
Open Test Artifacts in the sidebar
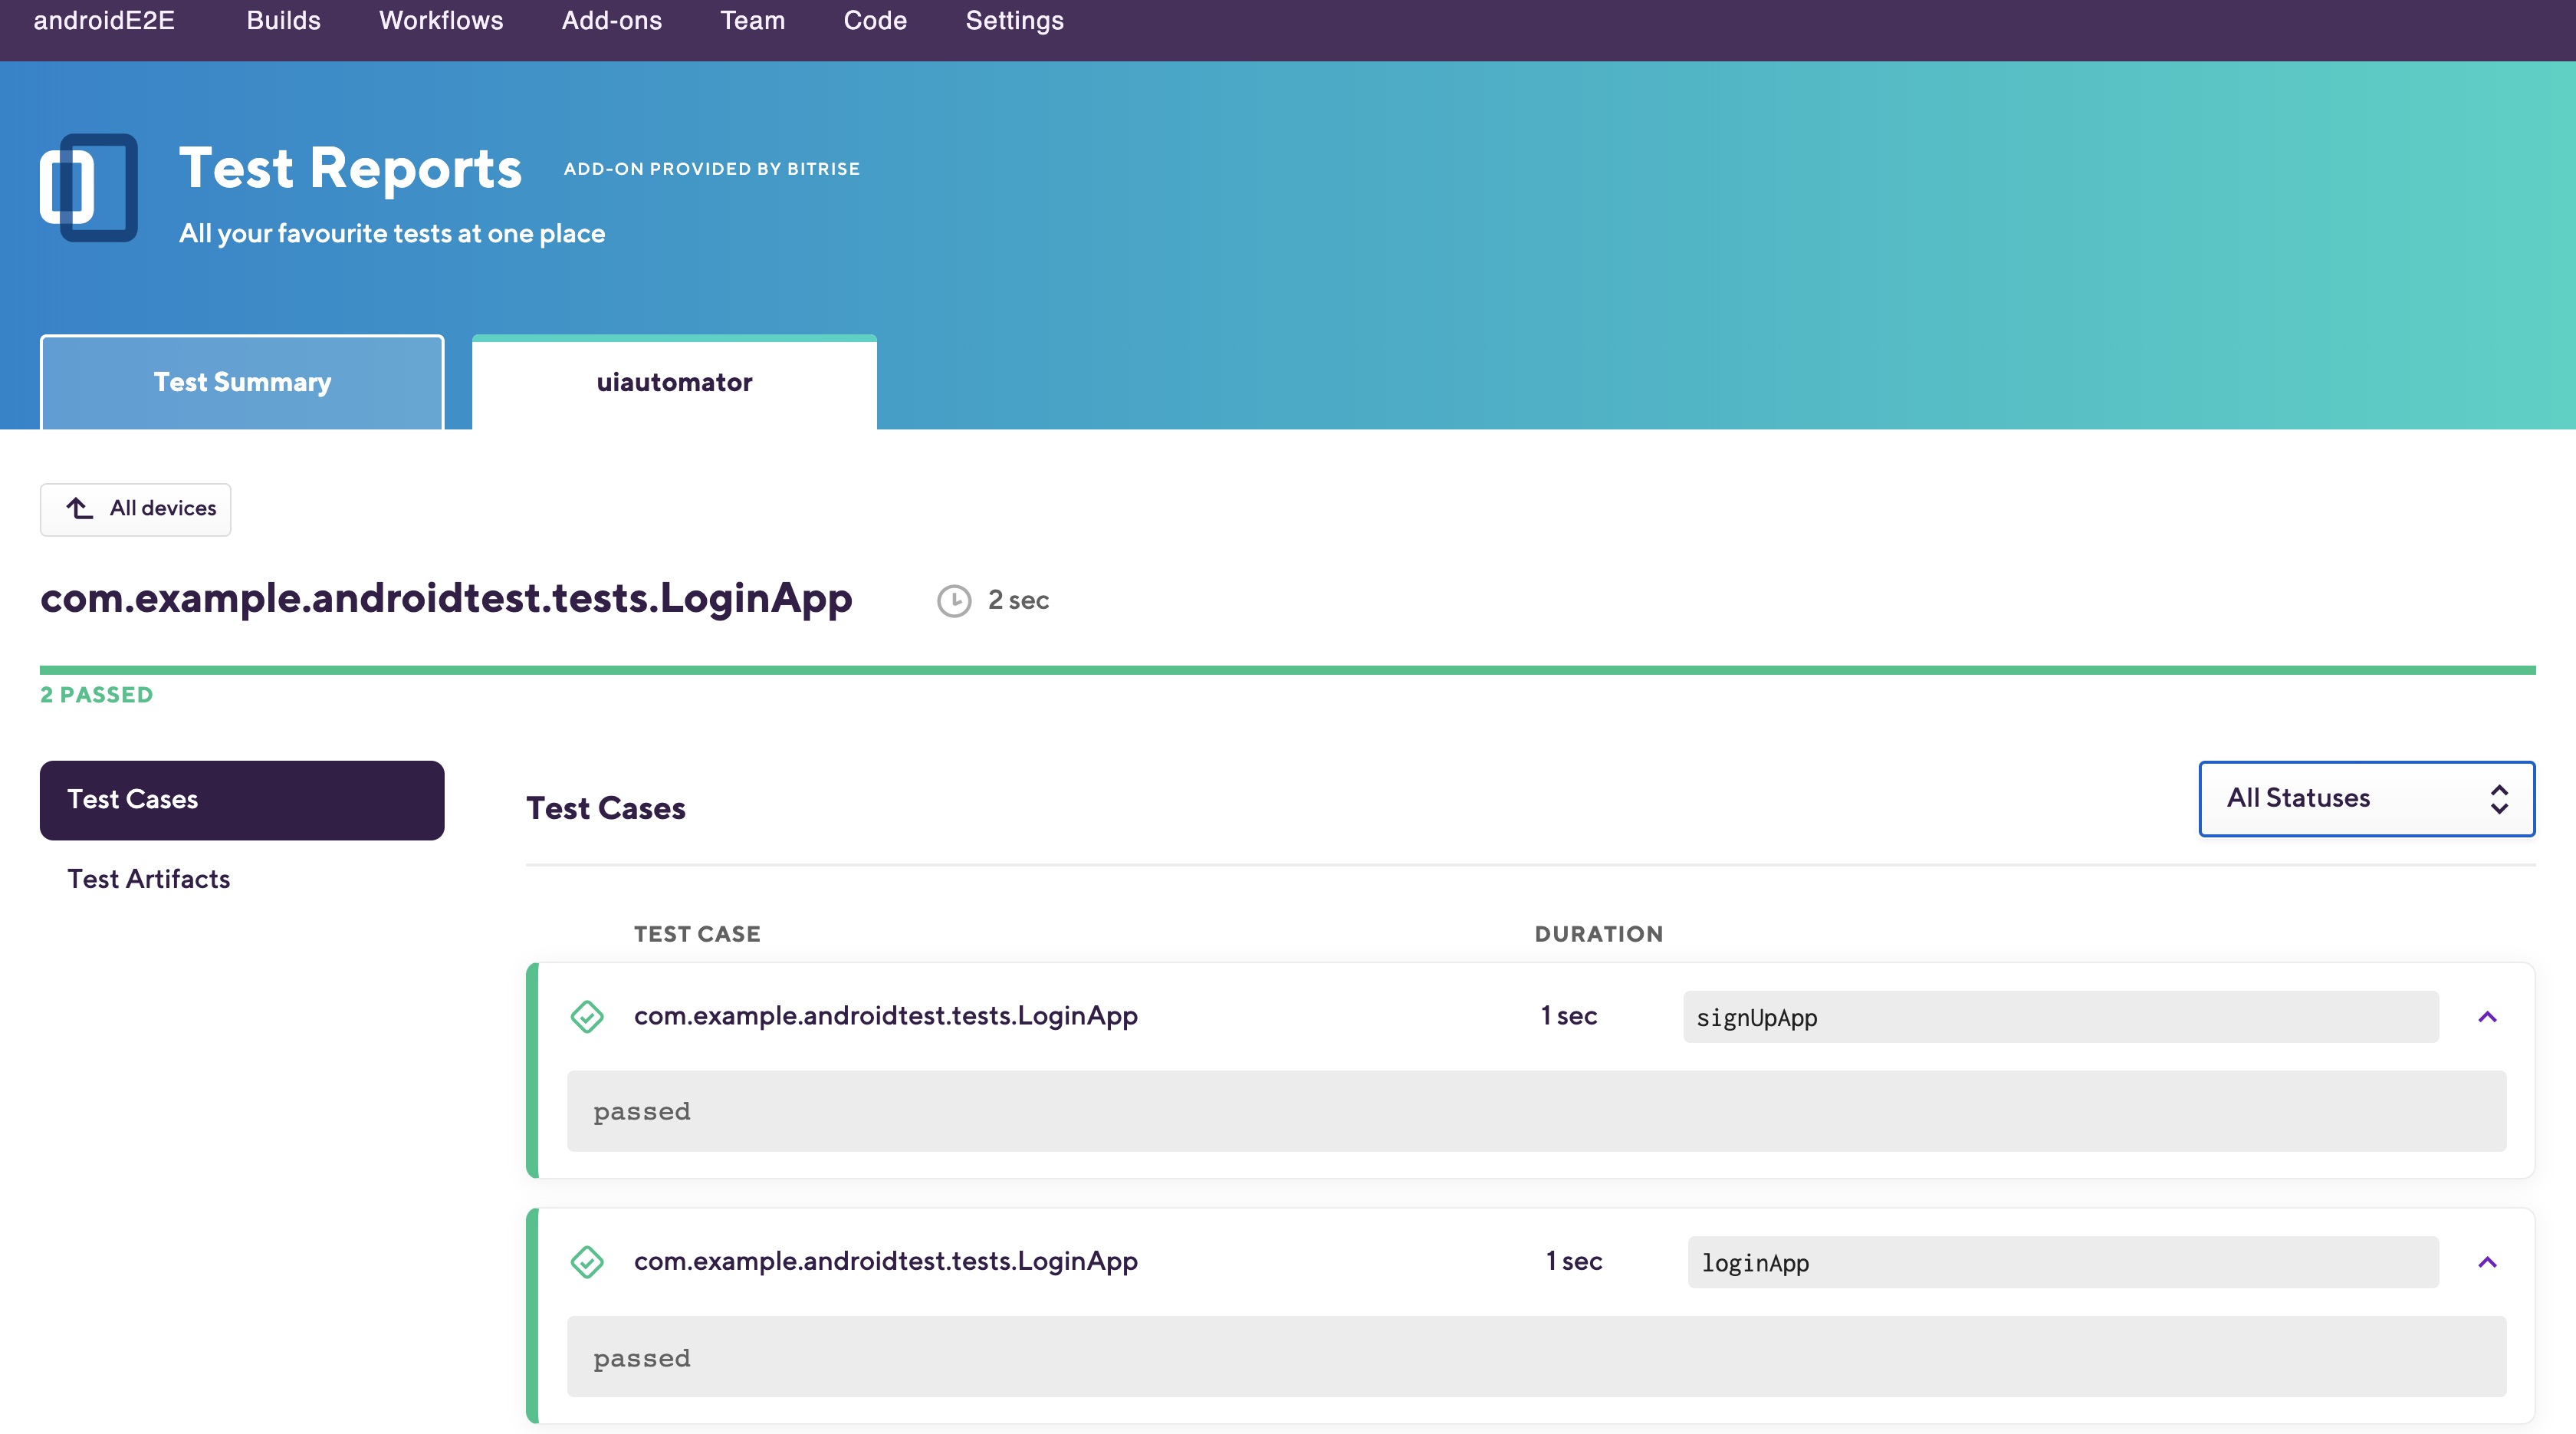coord(148,879)
